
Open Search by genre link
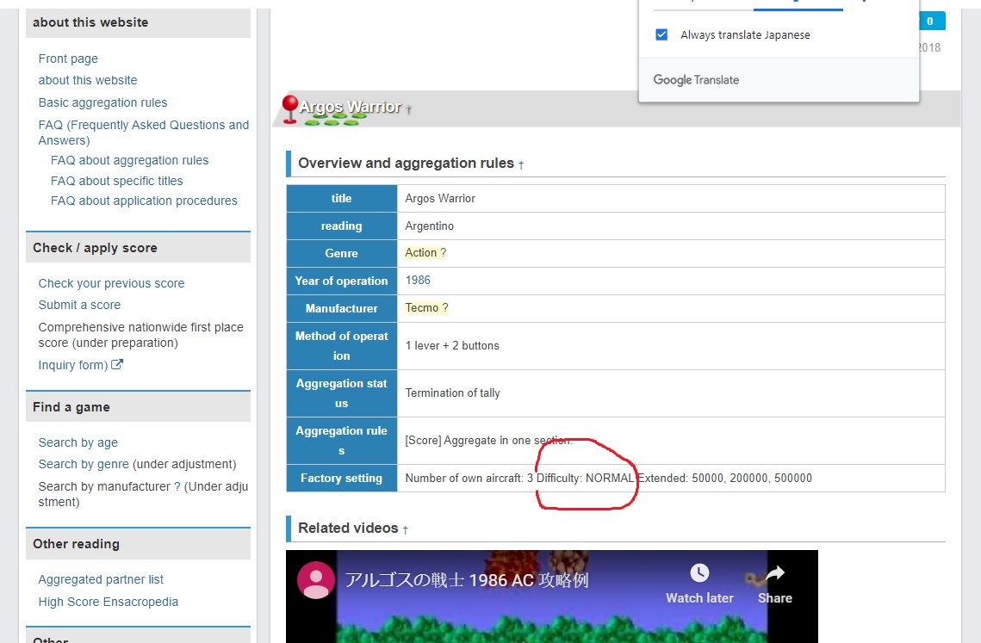(84, 464)
